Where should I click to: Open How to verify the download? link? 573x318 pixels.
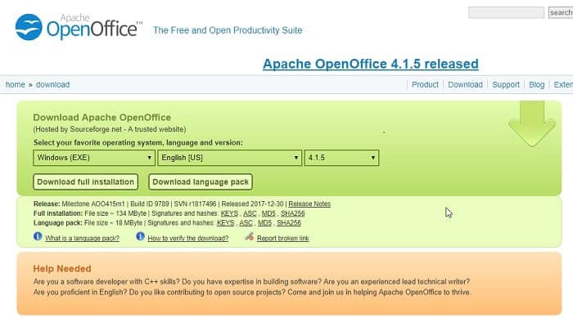tap(187, 239)
